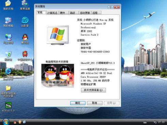Image resolution: width=167 pixels, height=125 pixels.
Task: Switch to the 高级 tab
Action: pyautogui.click(x=74, y=13)
